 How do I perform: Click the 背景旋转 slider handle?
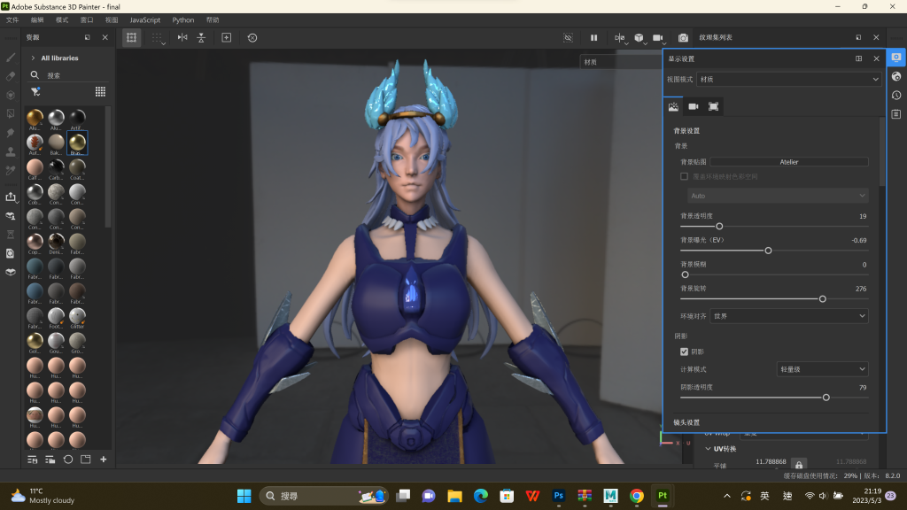point(823,299)
